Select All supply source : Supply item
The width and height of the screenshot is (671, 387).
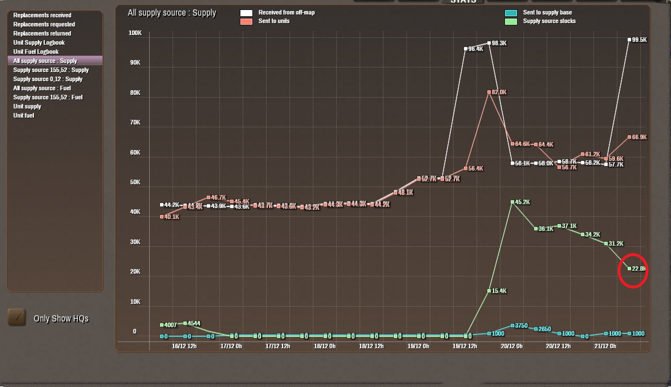(45, 61)
